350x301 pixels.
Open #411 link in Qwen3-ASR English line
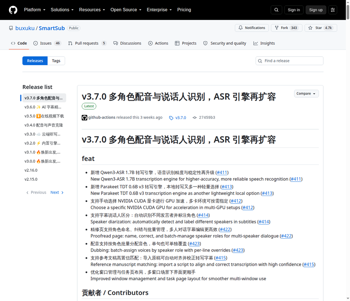click(x=296, y=179)
